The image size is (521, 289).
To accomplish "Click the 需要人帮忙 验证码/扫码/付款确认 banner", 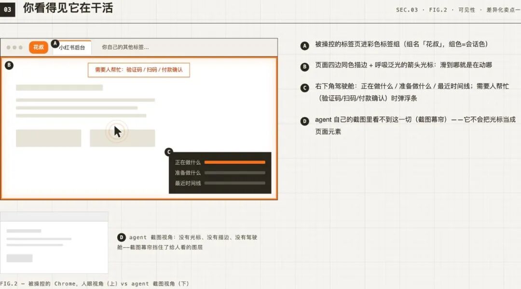I will tap(138, 70).
